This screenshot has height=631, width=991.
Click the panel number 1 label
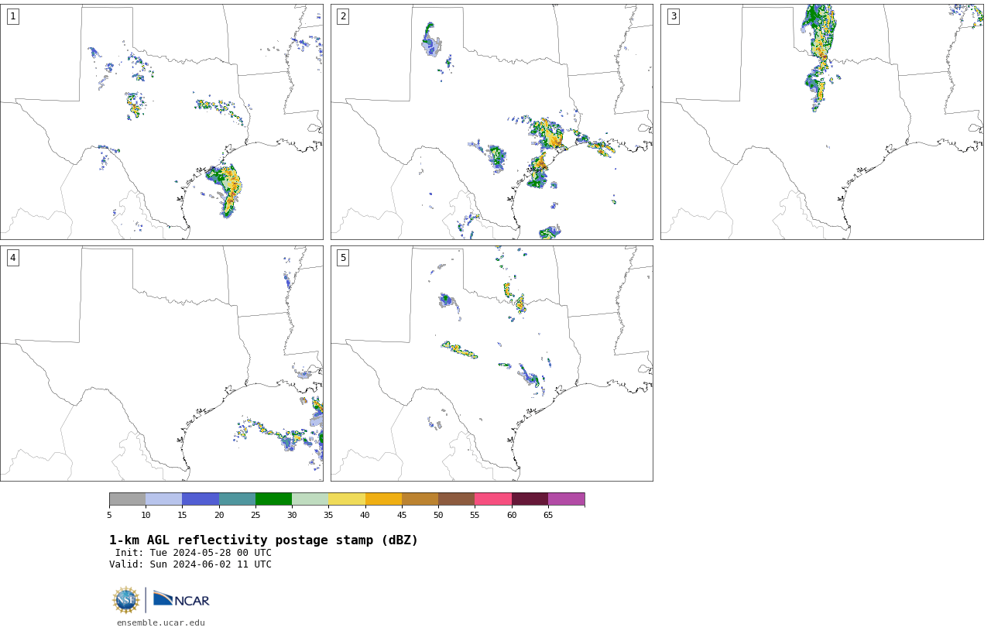click(13, 16)
